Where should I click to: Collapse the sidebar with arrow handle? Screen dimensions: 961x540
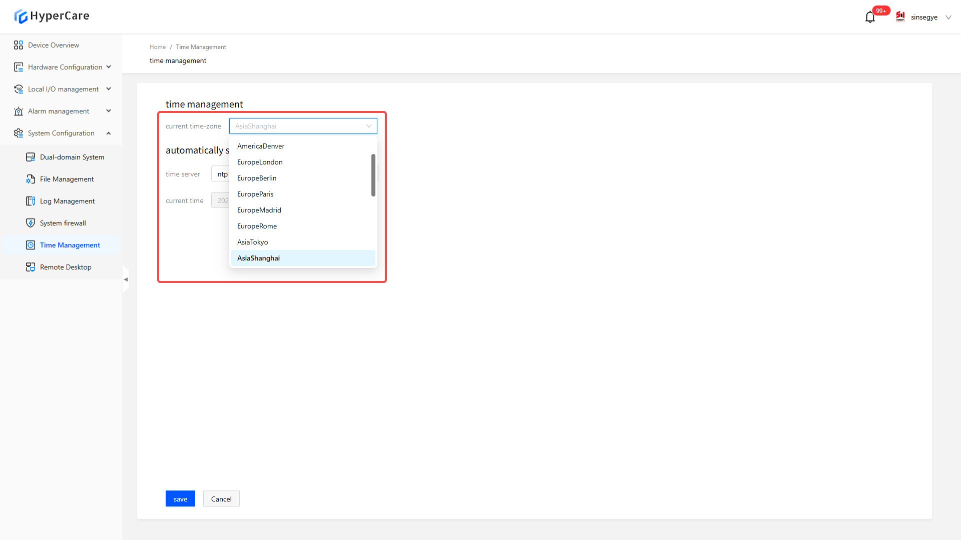pos(126,279)
